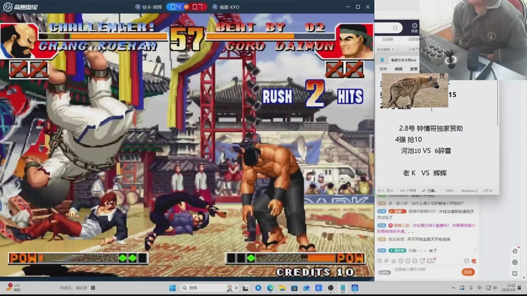
Task: Click the score display 04 : 07
Action: click(186, 7)
